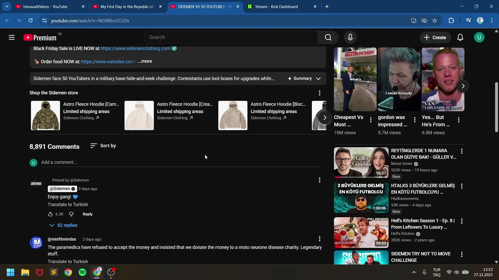499x280 pixels.
Task: Open taskbar clock showing 15:15
Action: click(483, 272)
